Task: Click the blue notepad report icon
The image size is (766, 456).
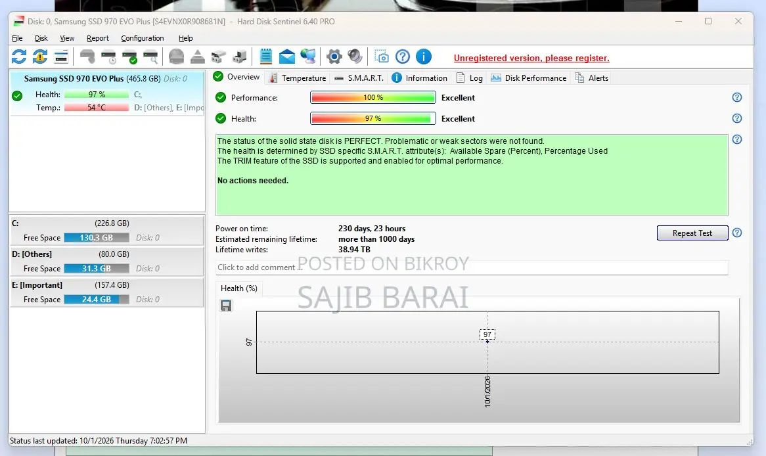Action: click(x=266, y=57)
